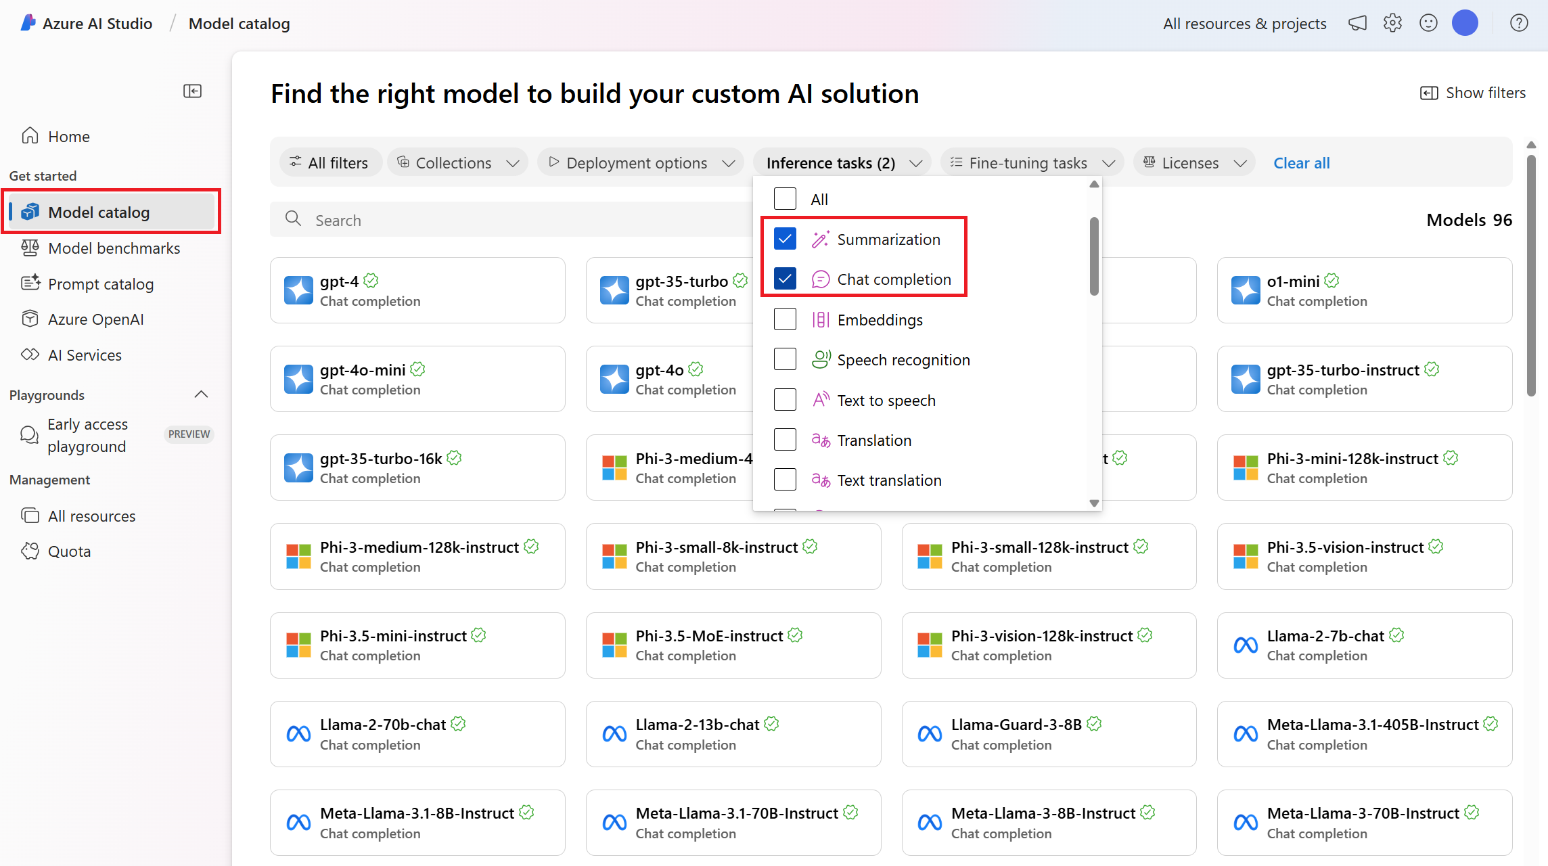
Task: Click the Phi-3.5-mini-instruct Microsoft logo
Action: (x=298, y=645)
